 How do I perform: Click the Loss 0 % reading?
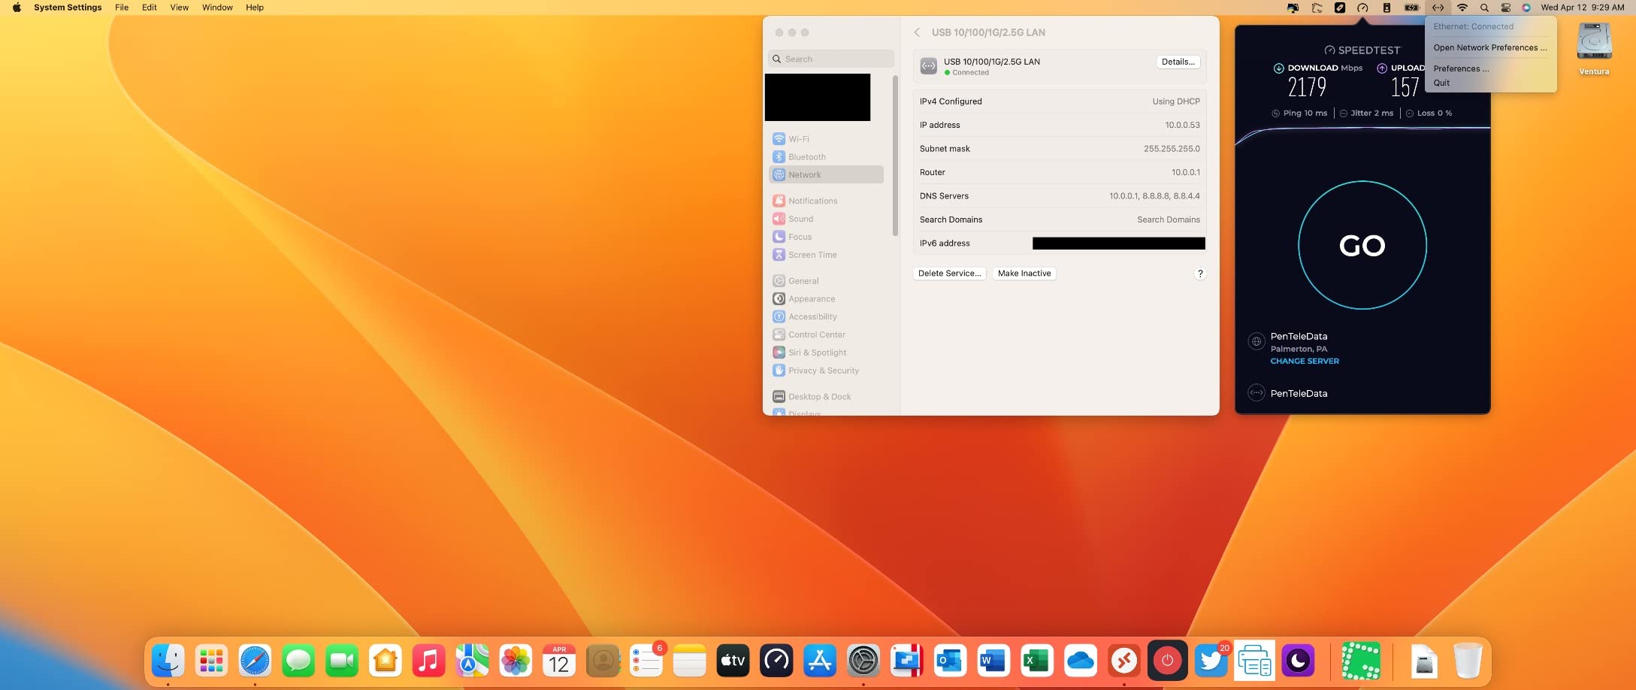click(1429, 113)
